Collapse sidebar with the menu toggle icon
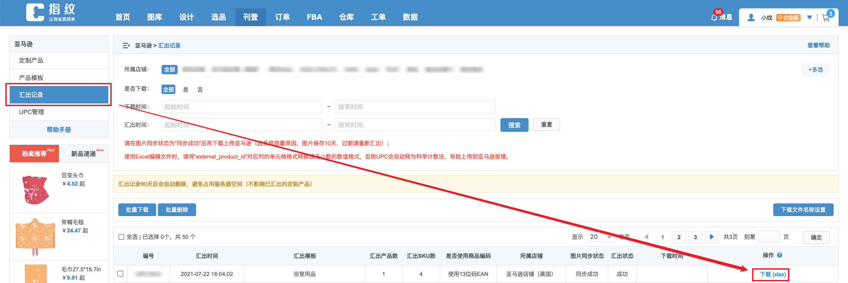The image size is (848, 283). pyautogui.click(x=126, y=45)
